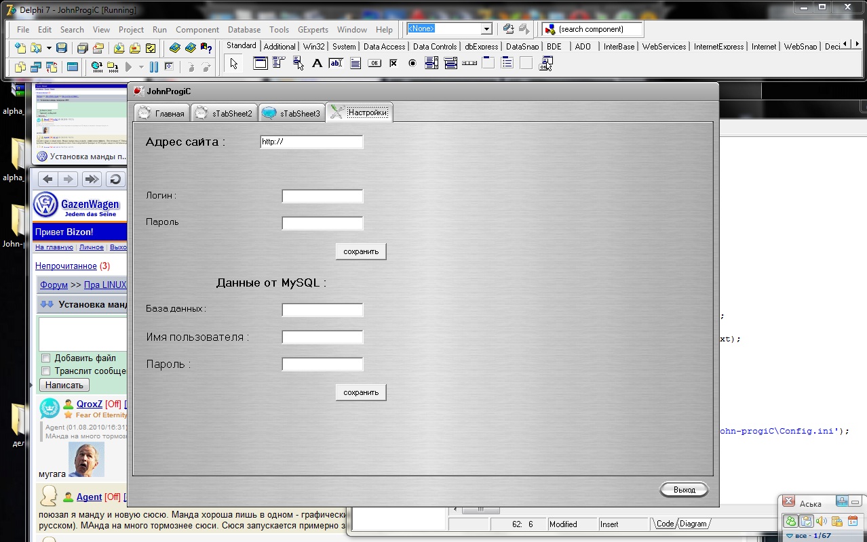Viewport: 867px width, 542px height.
Task: Select the Memo component icon
Action: [355, 64]
